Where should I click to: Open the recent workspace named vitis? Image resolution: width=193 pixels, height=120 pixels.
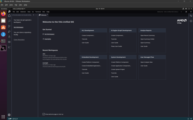tap(44, 54)
